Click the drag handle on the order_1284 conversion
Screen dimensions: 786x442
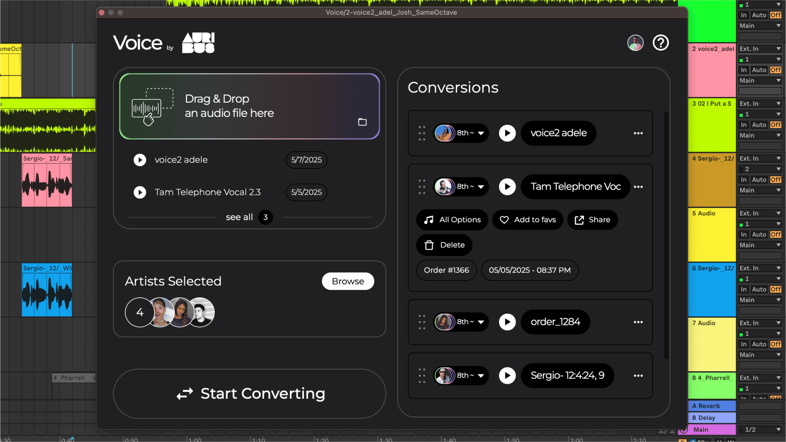coord(422,322)
